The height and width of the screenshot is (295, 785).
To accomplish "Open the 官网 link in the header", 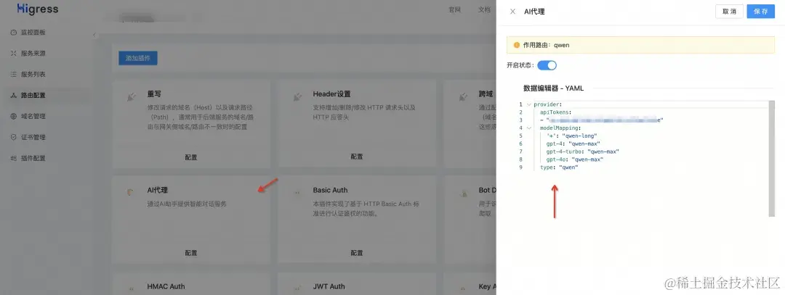I will tap(454, 9).
